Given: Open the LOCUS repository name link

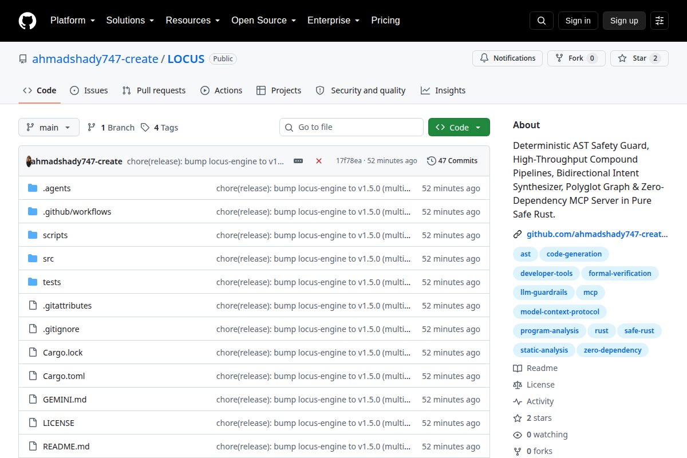Looking at the screenshot, I should point(186,59).
